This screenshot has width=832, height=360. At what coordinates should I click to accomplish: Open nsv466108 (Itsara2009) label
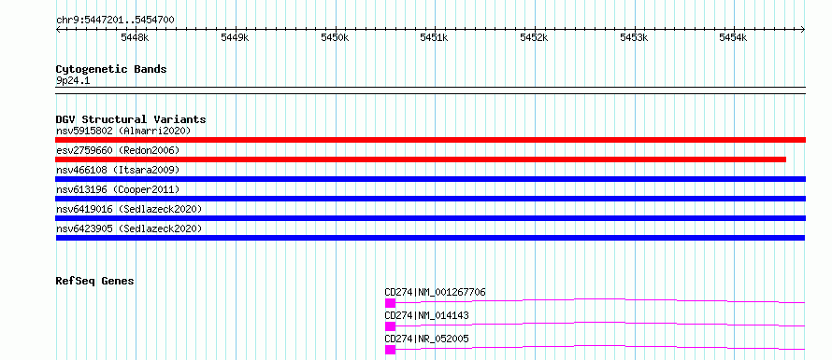point(118,170)
